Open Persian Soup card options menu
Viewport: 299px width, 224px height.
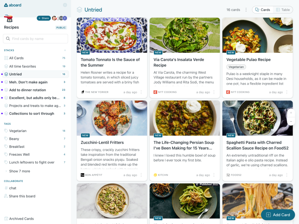coord(214,175)
